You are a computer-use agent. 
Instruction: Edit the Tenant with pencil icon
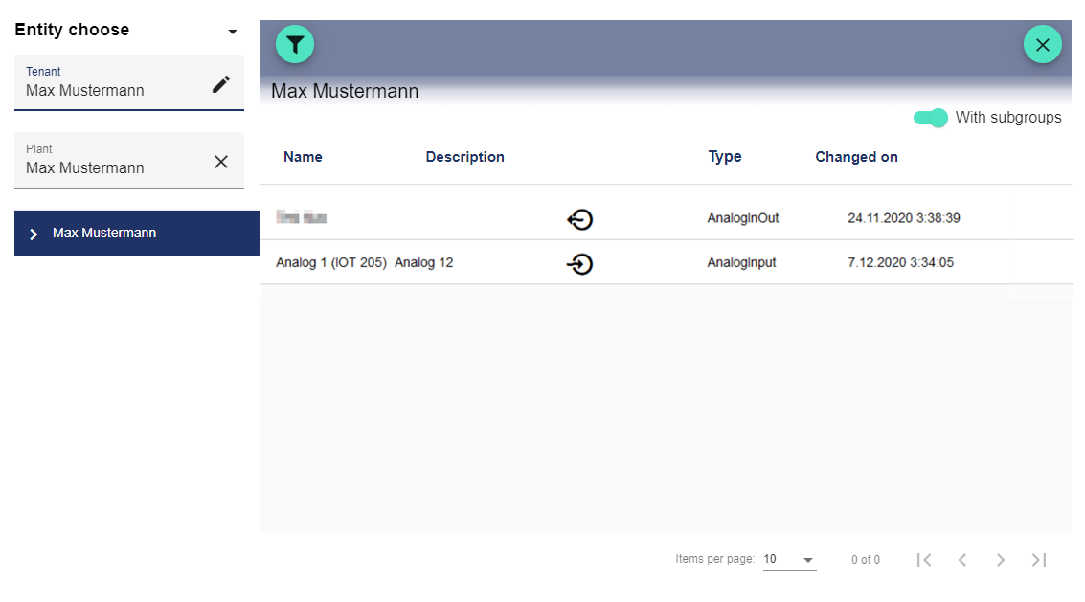tap(221, 84)
